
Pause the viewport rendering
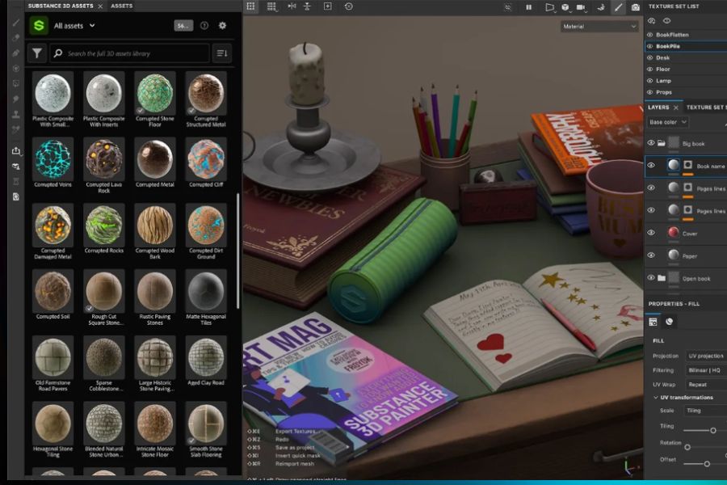[x=528, y=7]
